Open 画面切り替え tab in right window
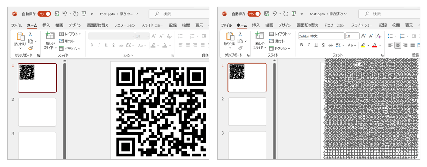427x167 pixels. coord(307,25)
